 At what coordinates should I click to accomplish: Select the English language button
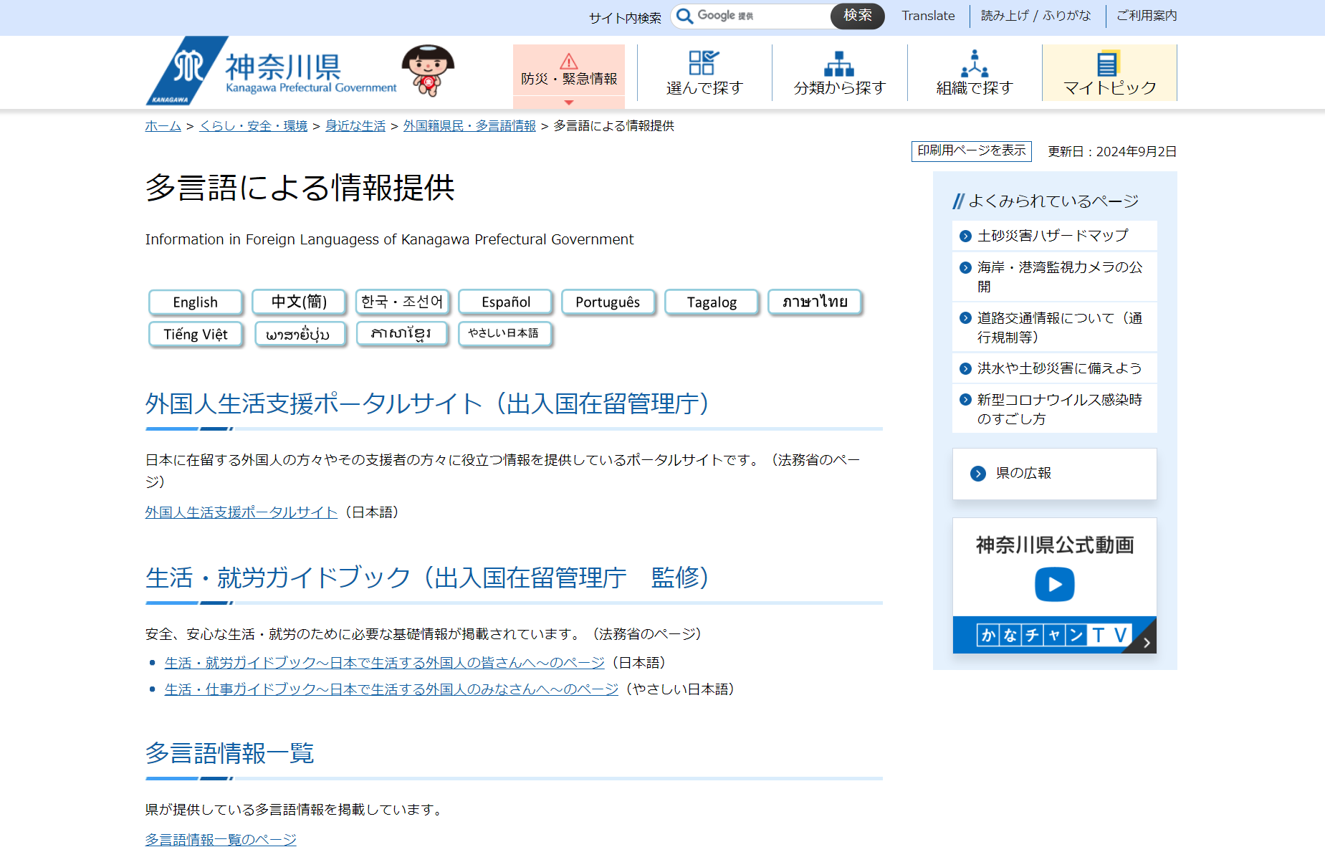point(196,302)
